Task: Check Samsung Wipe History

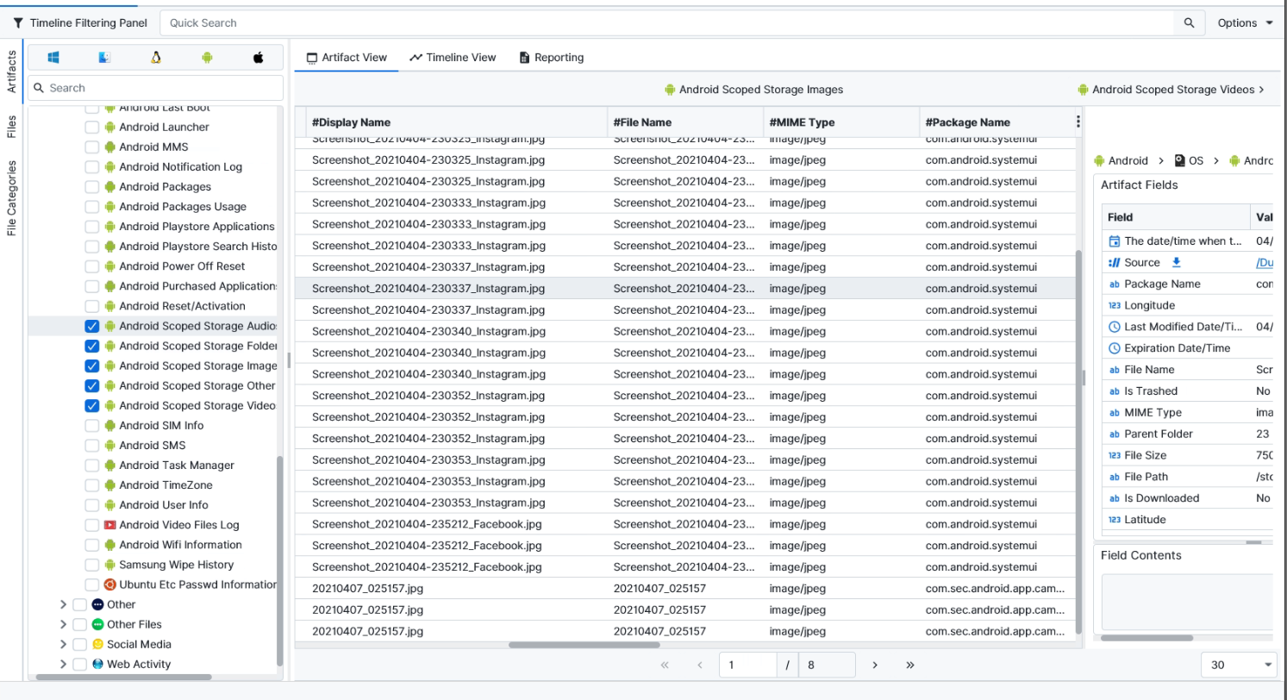Action: [x=91, y=564]
